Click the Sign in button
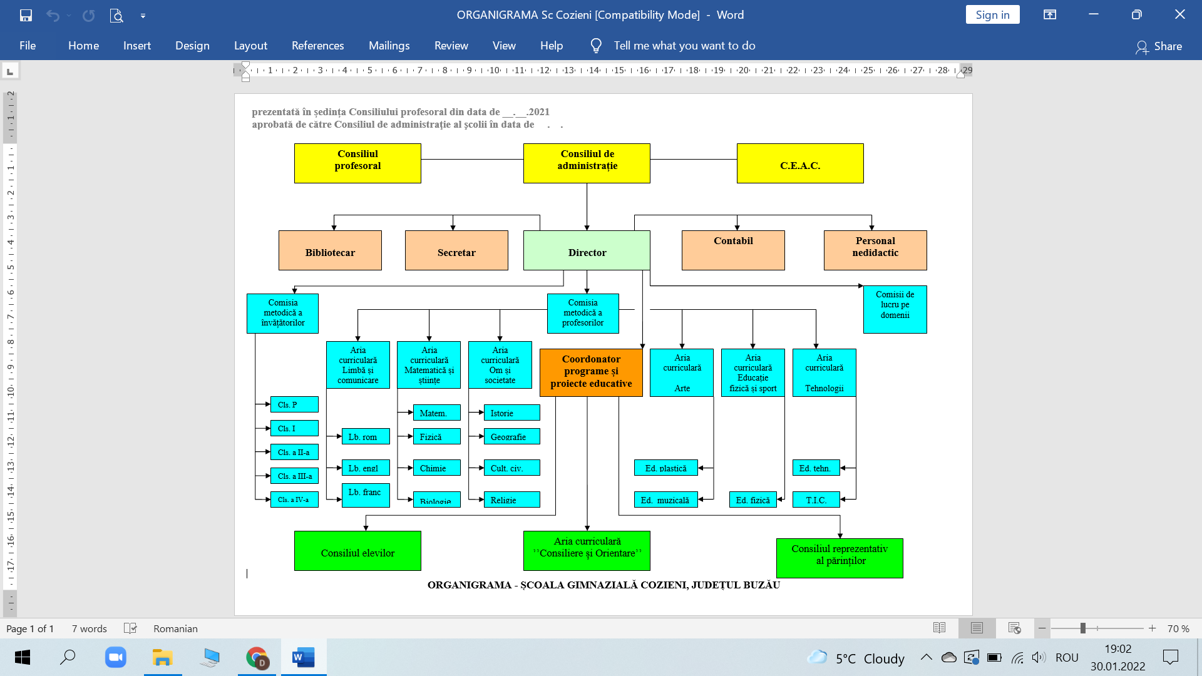Screen dimensions: 1202x676 (x=992, y=15)
